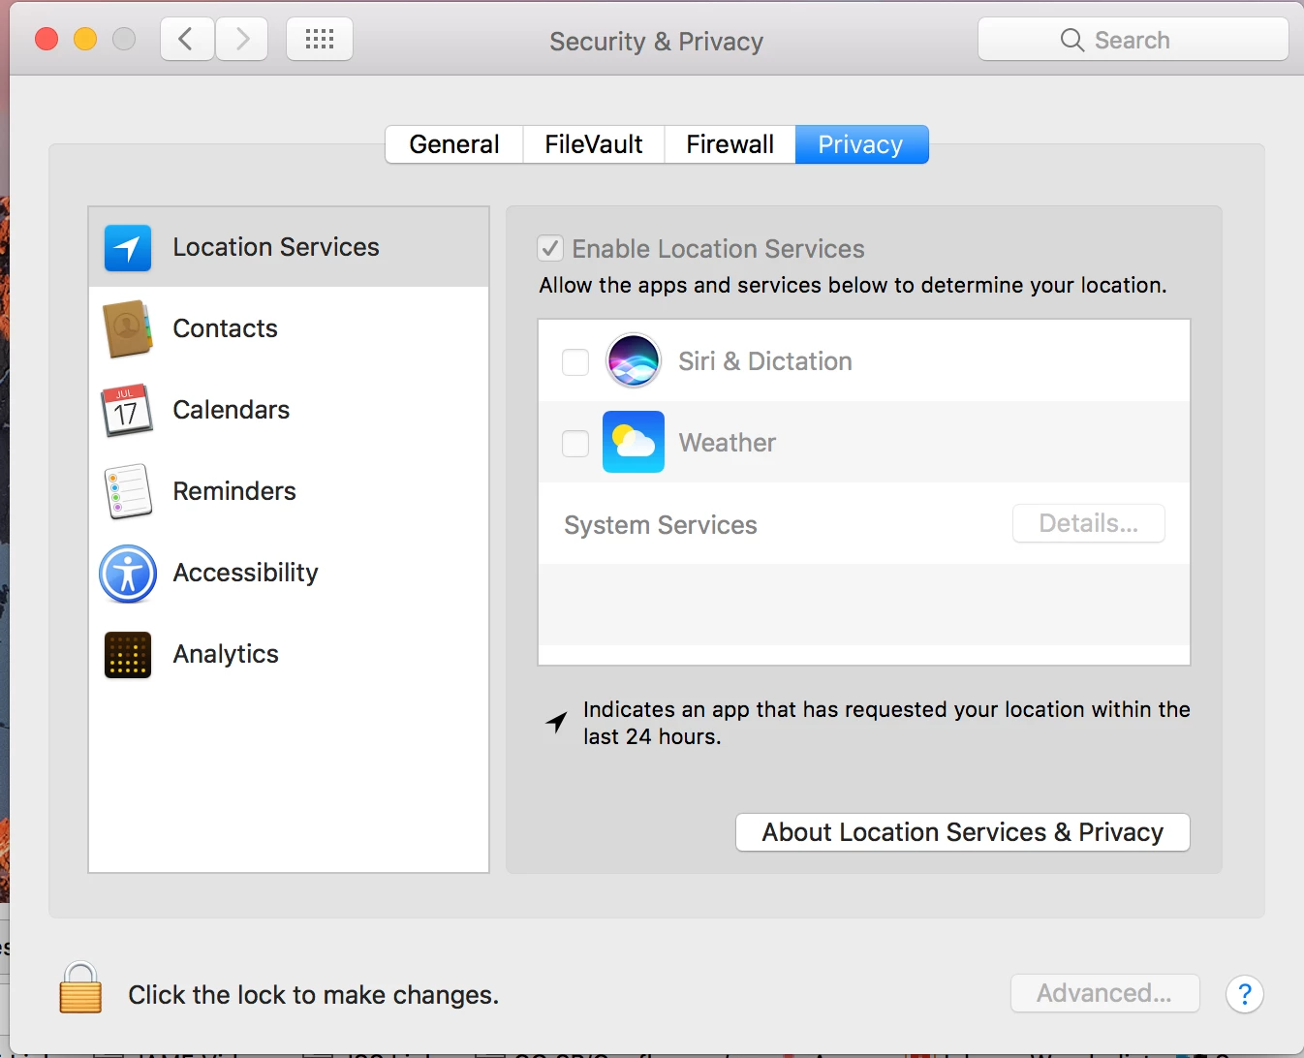Check the Siri & Dictation checkbox
Viewport: 1304px width, 1058px height.
[575, 362]
